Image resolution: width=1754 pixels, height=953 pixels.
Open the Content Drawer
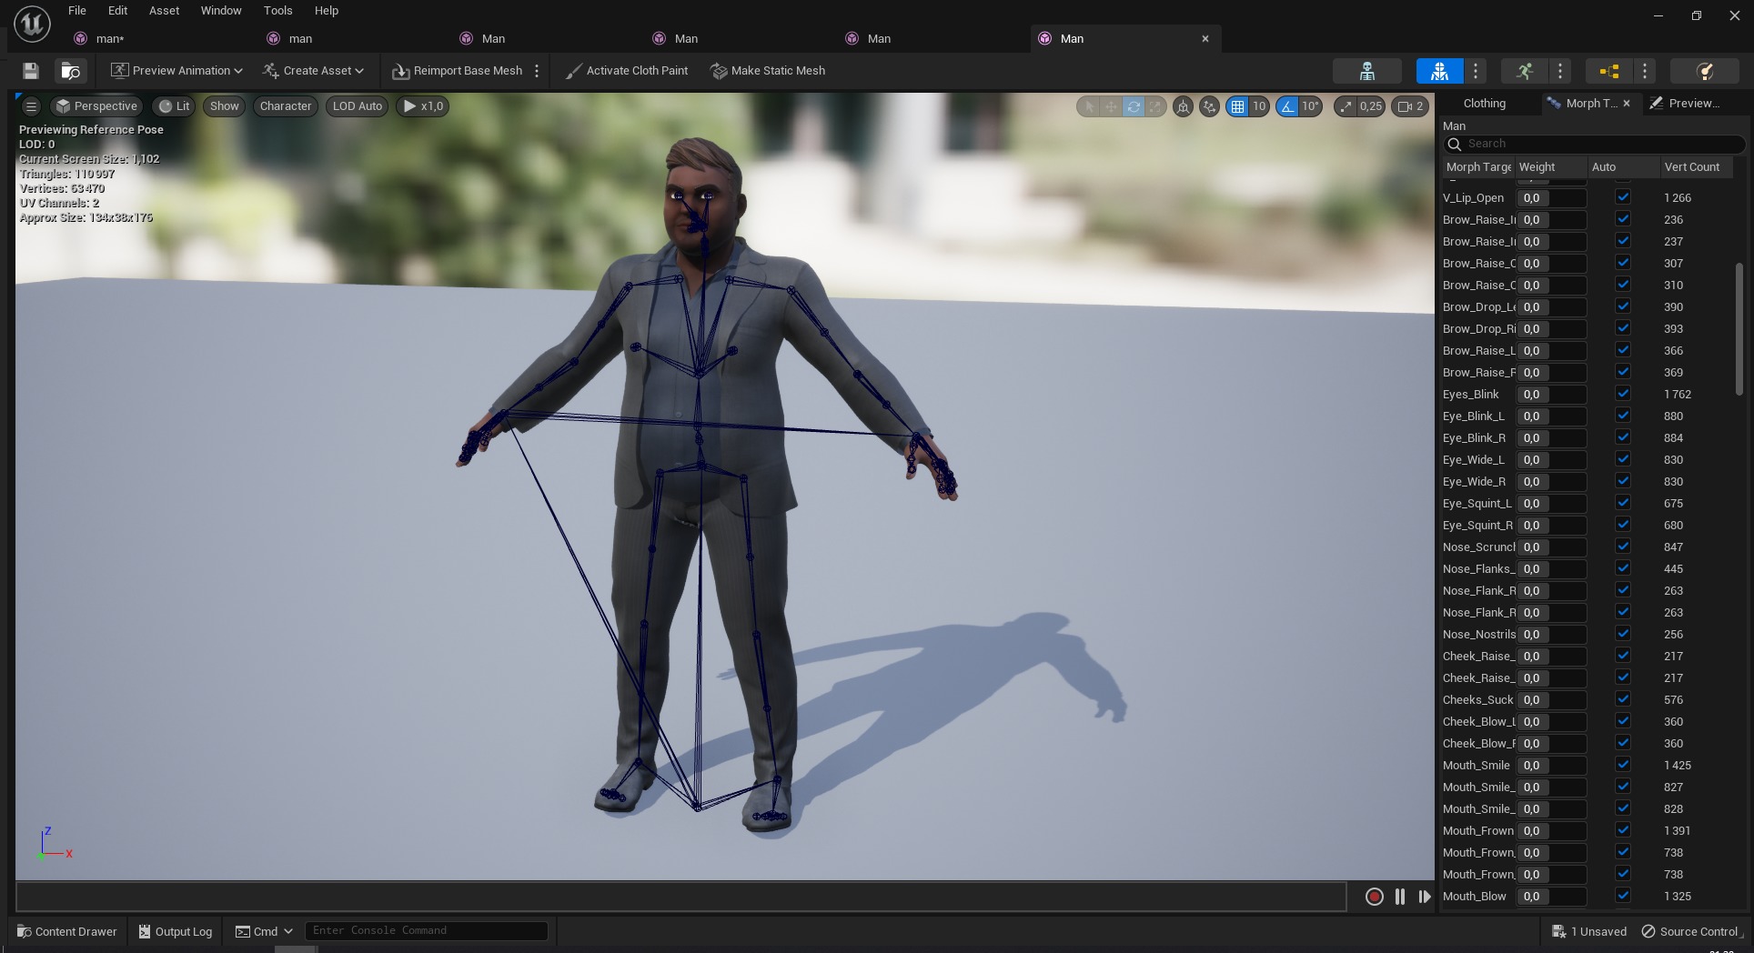tap(67, 931)
